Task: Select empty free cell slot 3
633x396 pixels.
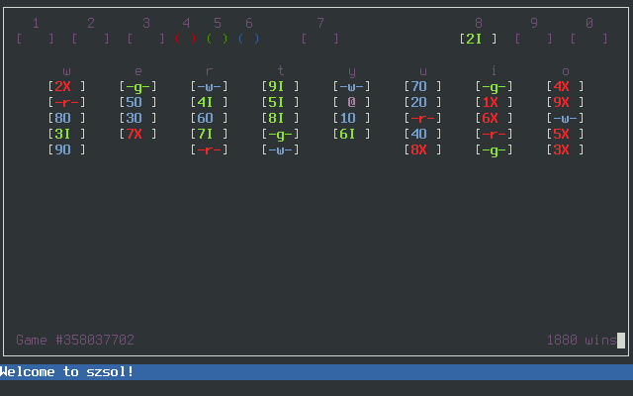Action: click(x=146, y=39)
